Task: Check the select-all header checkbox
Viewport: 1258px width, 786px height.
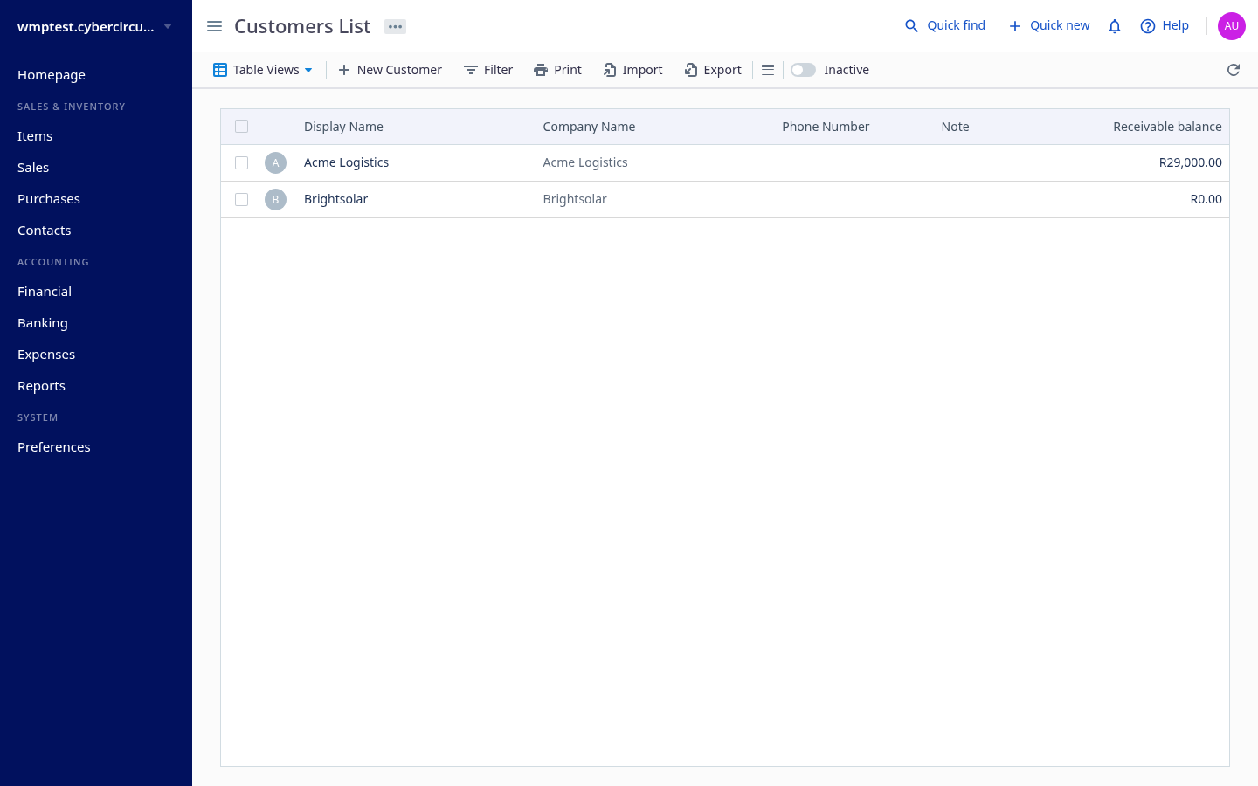Action: pyautogui.click(x=242, y=127)
